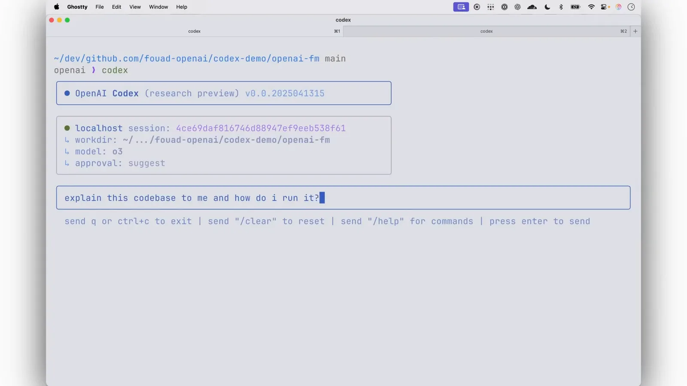This screenshot has width=687, height=386.
Task: Switch to the first codex tab
Action: tap(195, 31)
